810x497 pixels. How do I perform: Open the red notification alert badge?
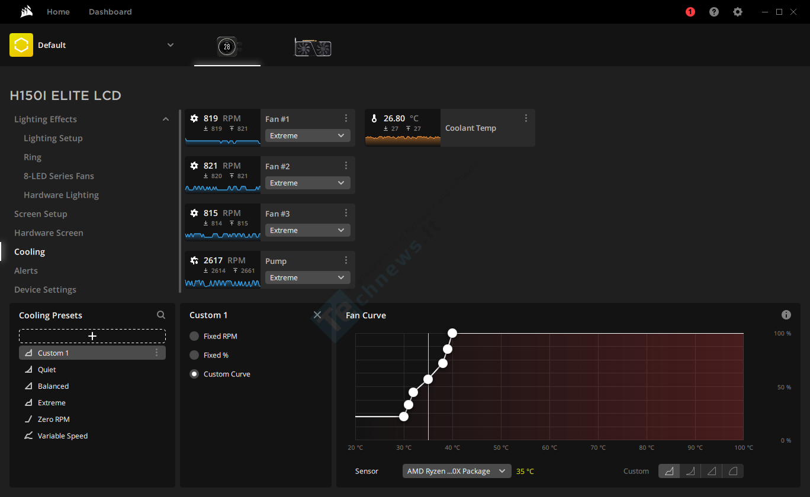(690, 12)
